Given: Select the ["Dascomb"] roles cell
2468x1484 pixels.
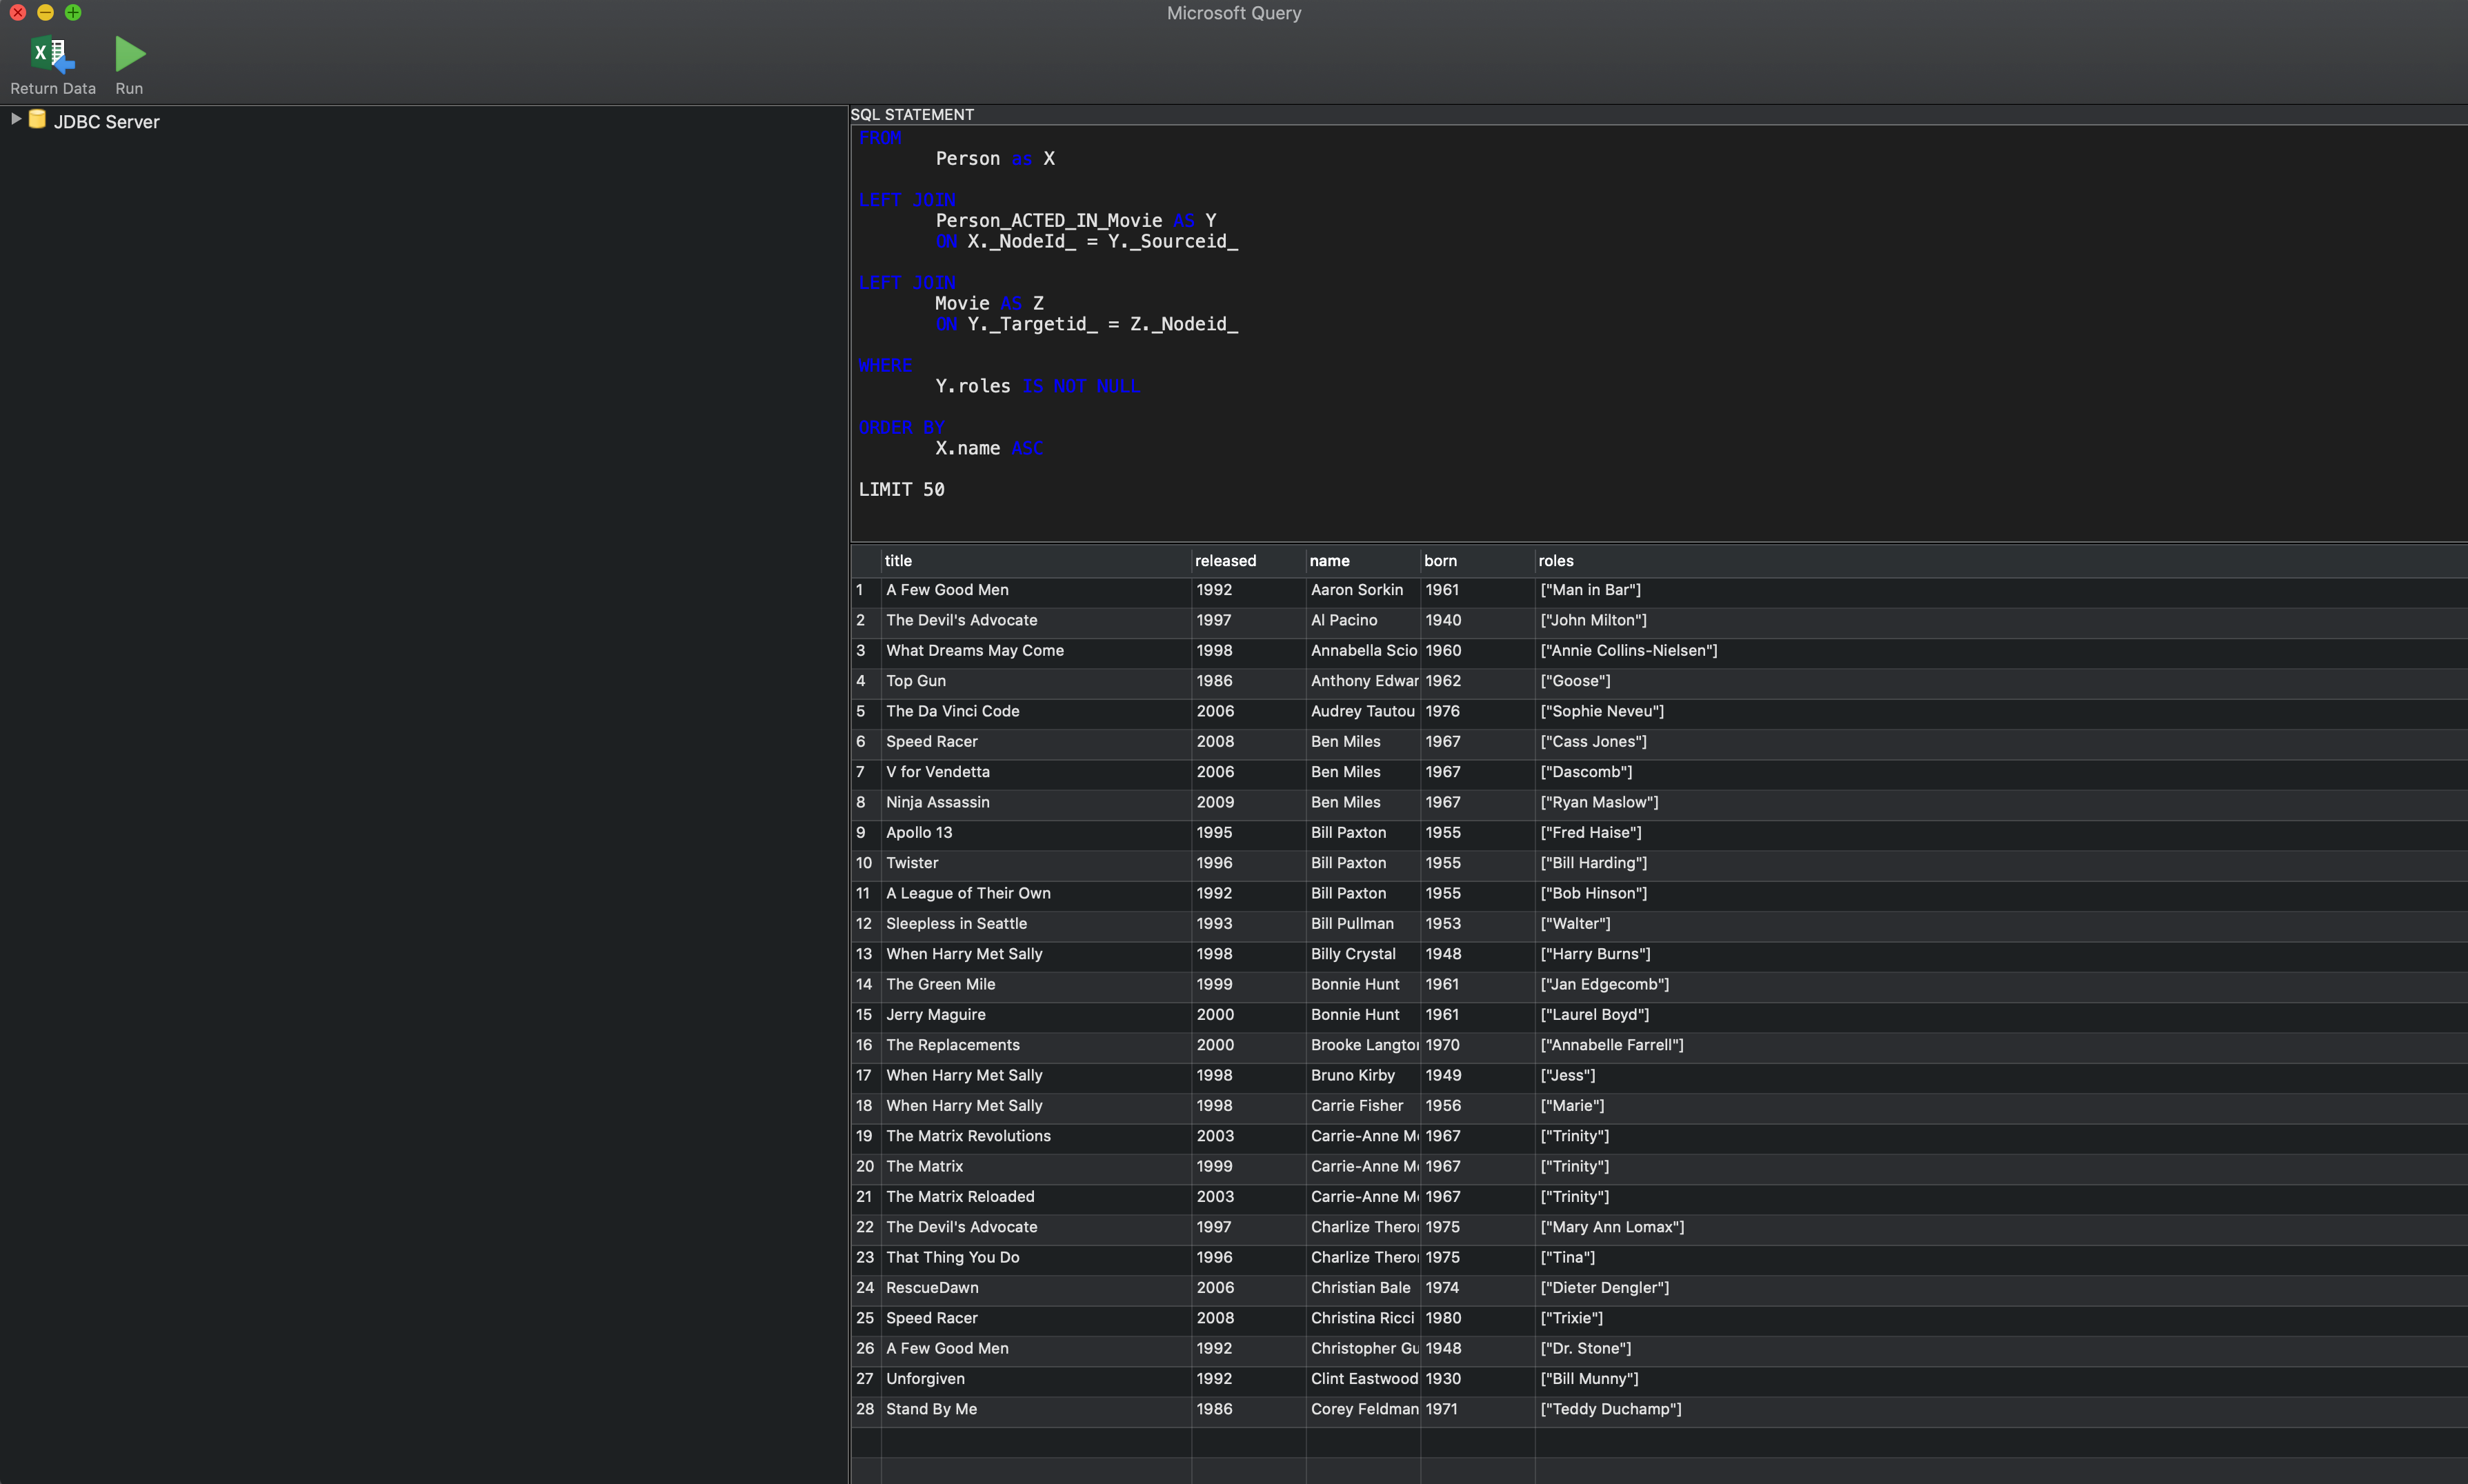Looking at the screenshot, I should point(2001,772).
